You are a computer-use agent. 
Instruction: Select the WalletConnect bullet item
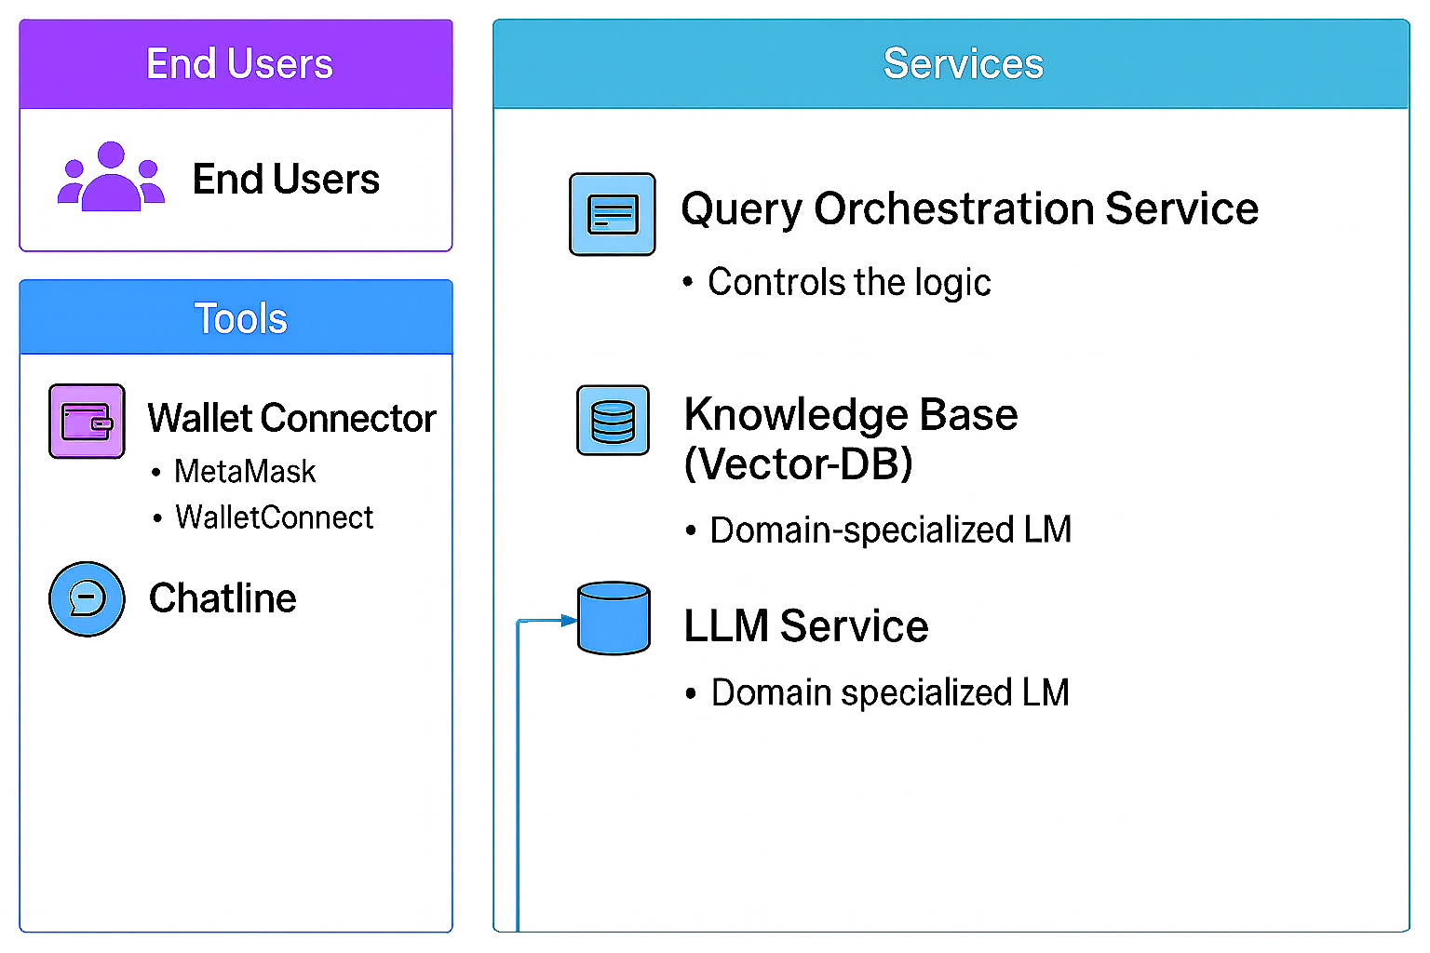[x=274, y=517]
